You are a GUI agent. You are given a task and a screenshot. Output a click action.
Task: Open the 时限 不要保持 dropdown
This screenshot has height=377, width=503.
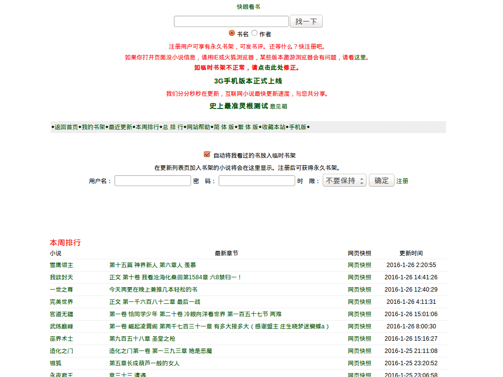pos(344,181)
